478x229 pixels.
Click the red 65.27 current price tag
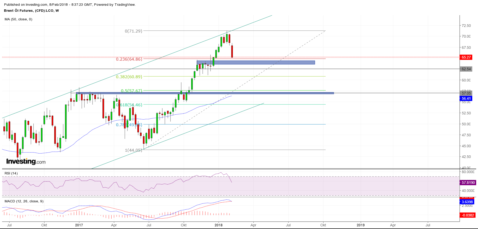coord(466,57)
